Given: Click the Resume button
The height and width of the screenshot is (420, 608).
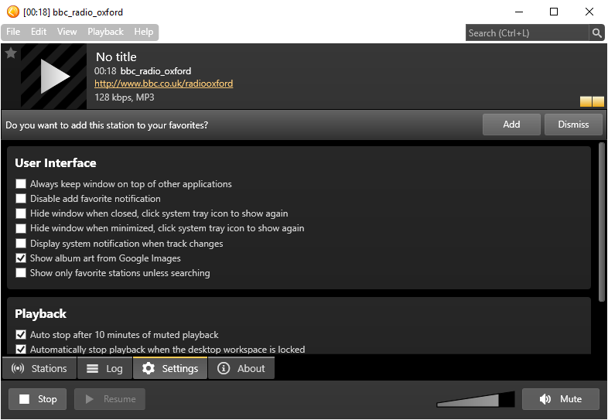Looking at the screenshot, I should 110,399.
